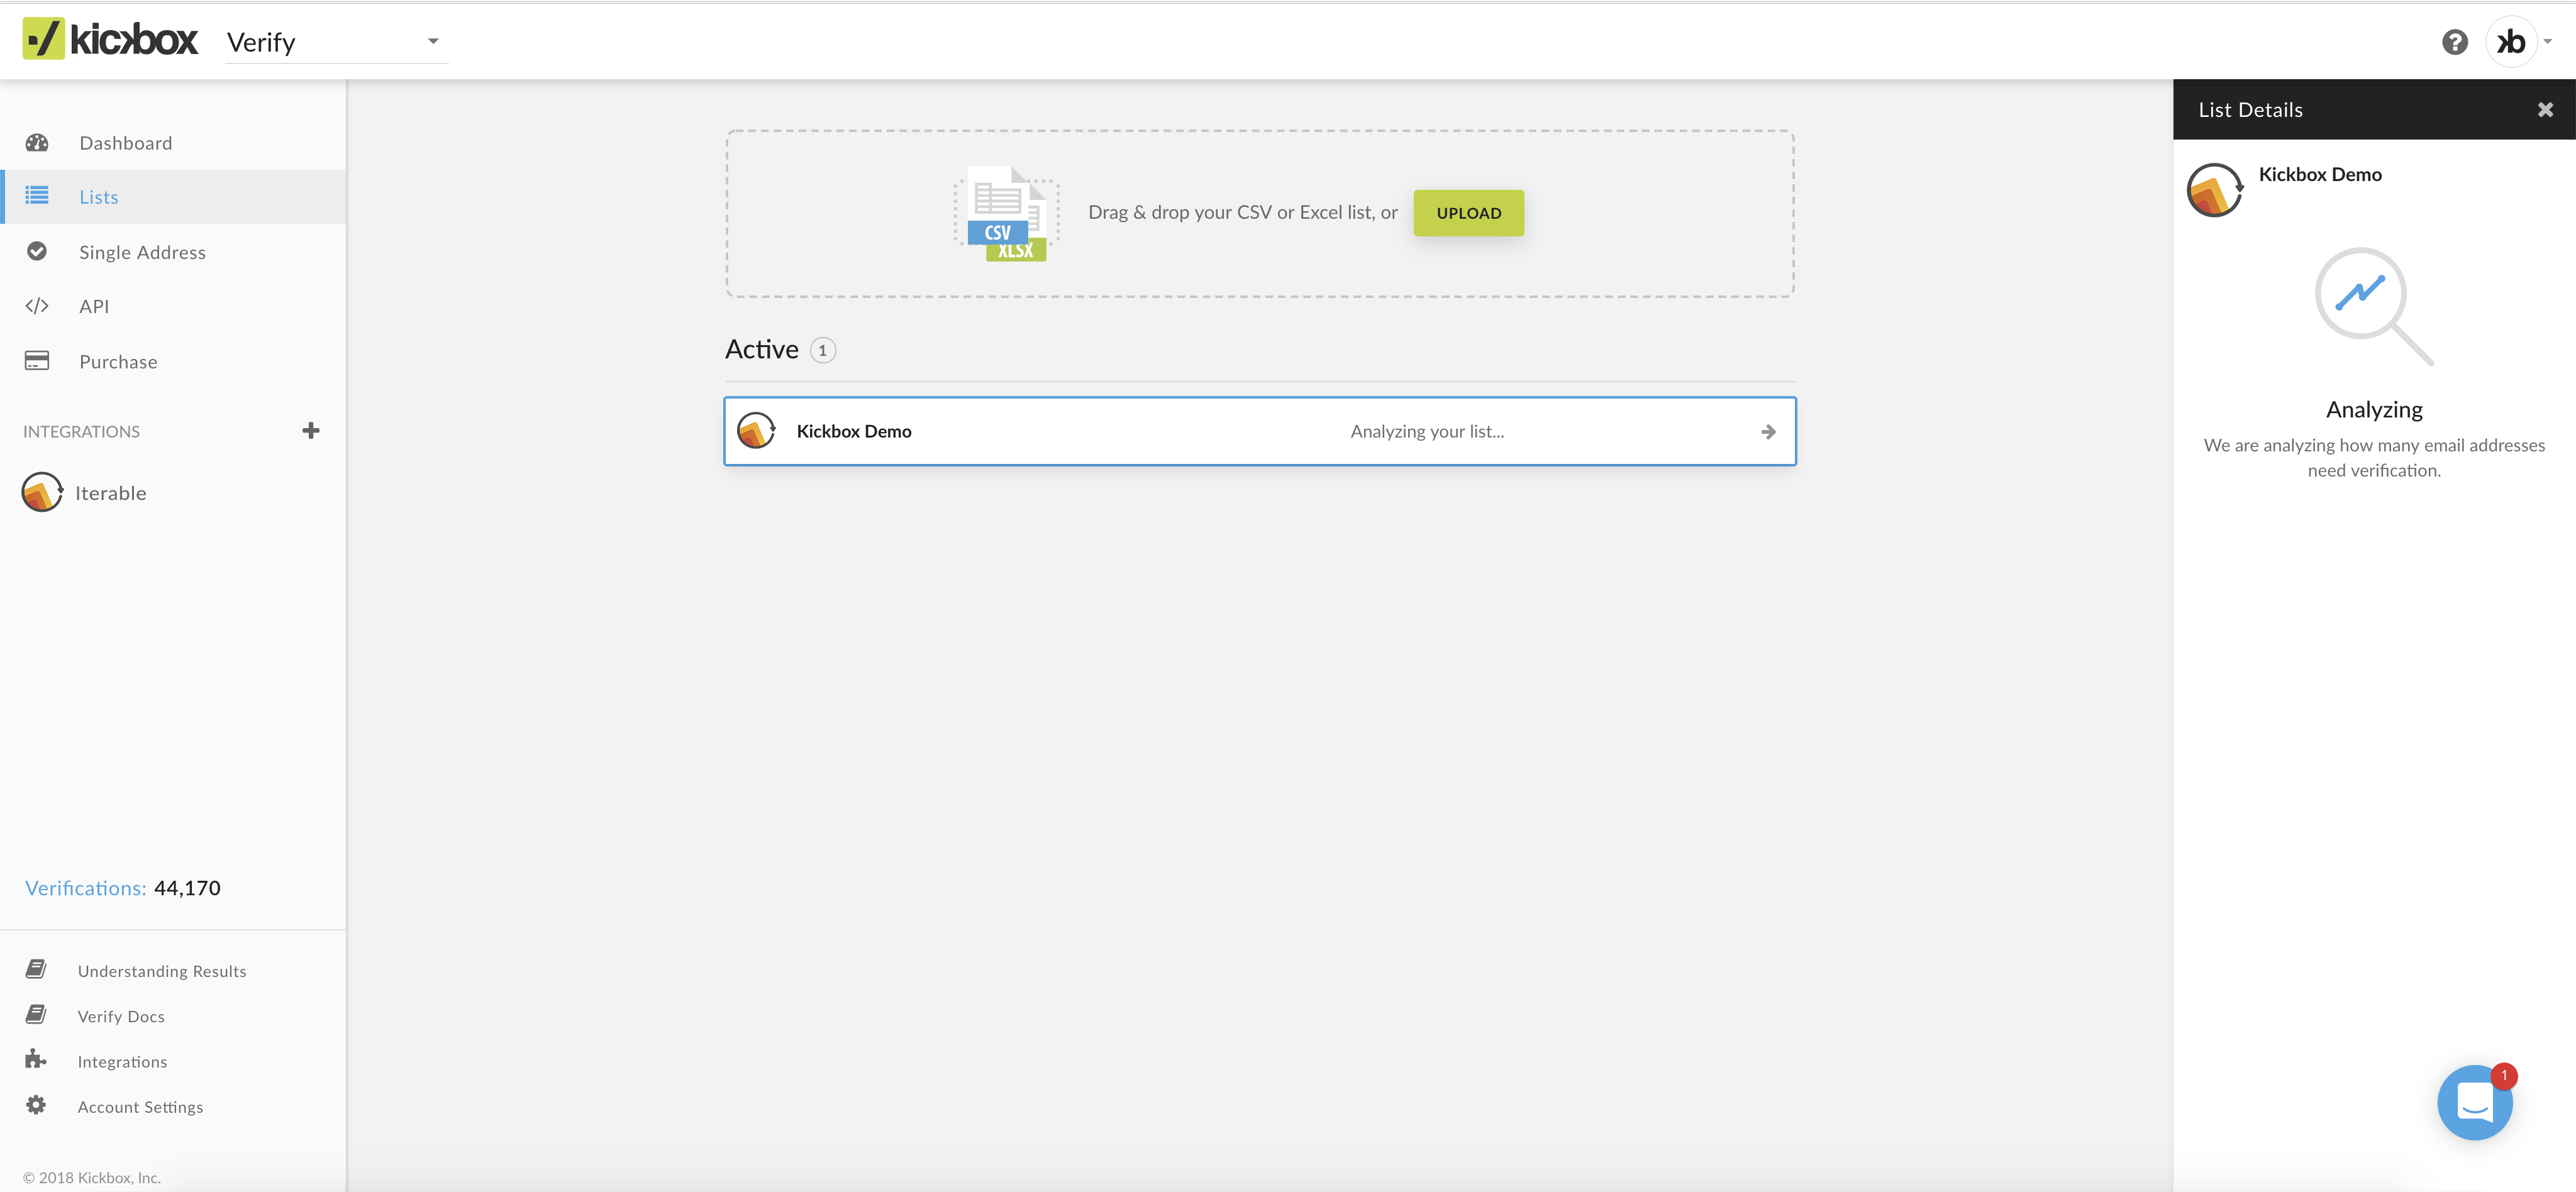This screenshot has width=2576, height=1192.
Task: Click the help question mark icon
Action: pos(2454,42)
